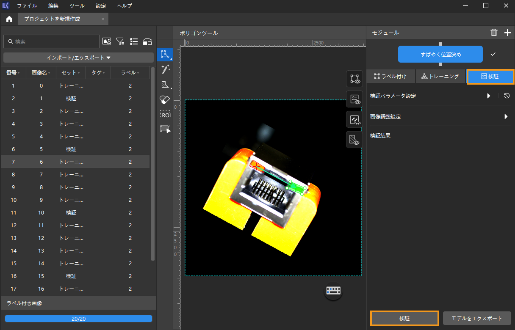Toggle mask visibility eye icon

354,140
